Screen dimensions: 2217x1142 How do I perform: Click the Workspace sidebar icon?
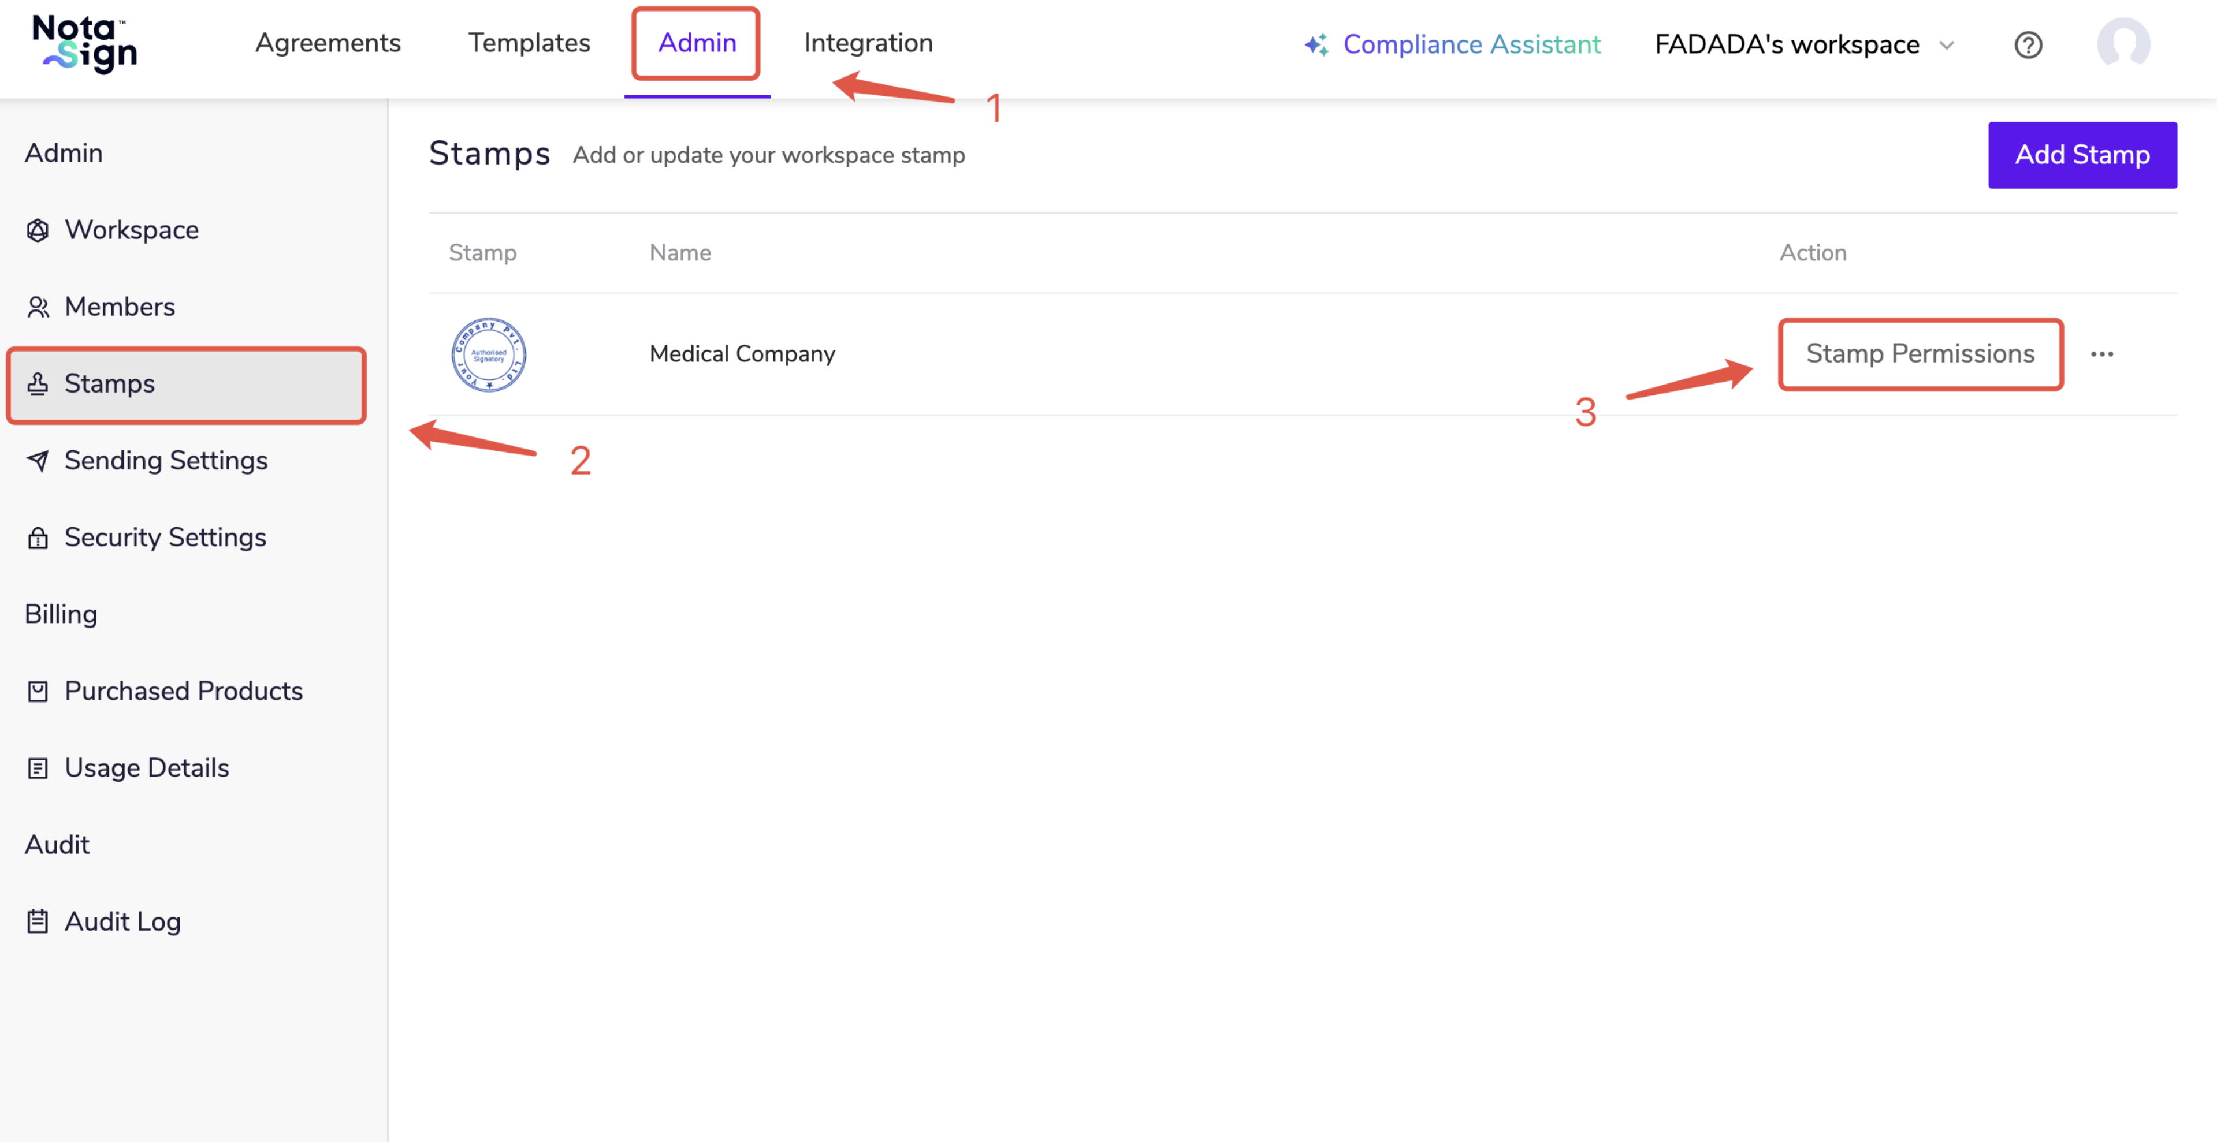tap(38, 230)
